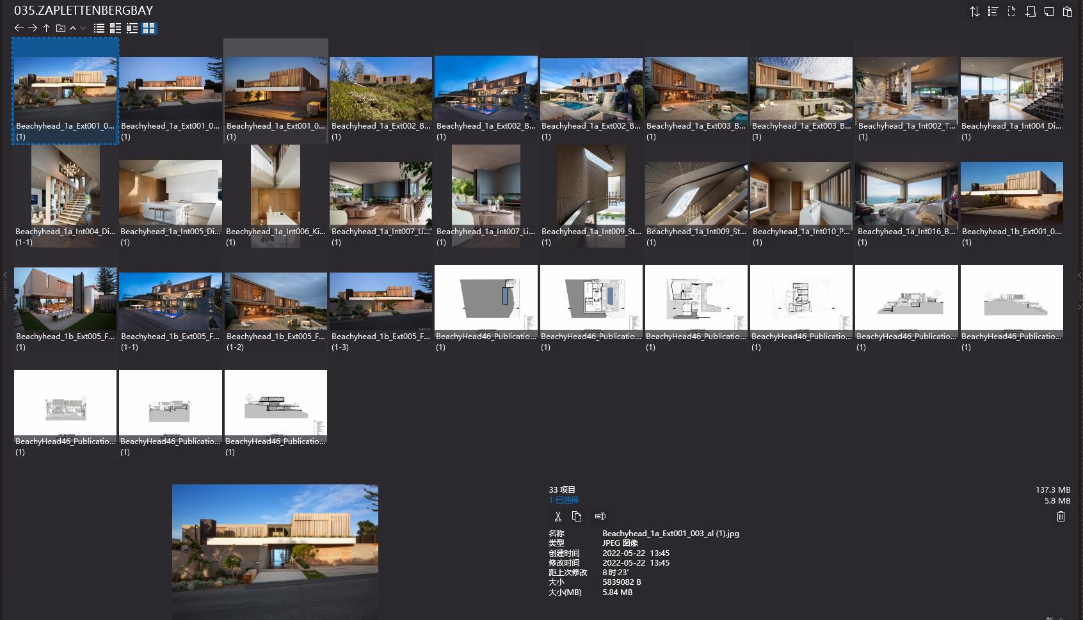Open the new note icon in the toolbar
1083x620 pixels.
click(x=1048, y=11)
